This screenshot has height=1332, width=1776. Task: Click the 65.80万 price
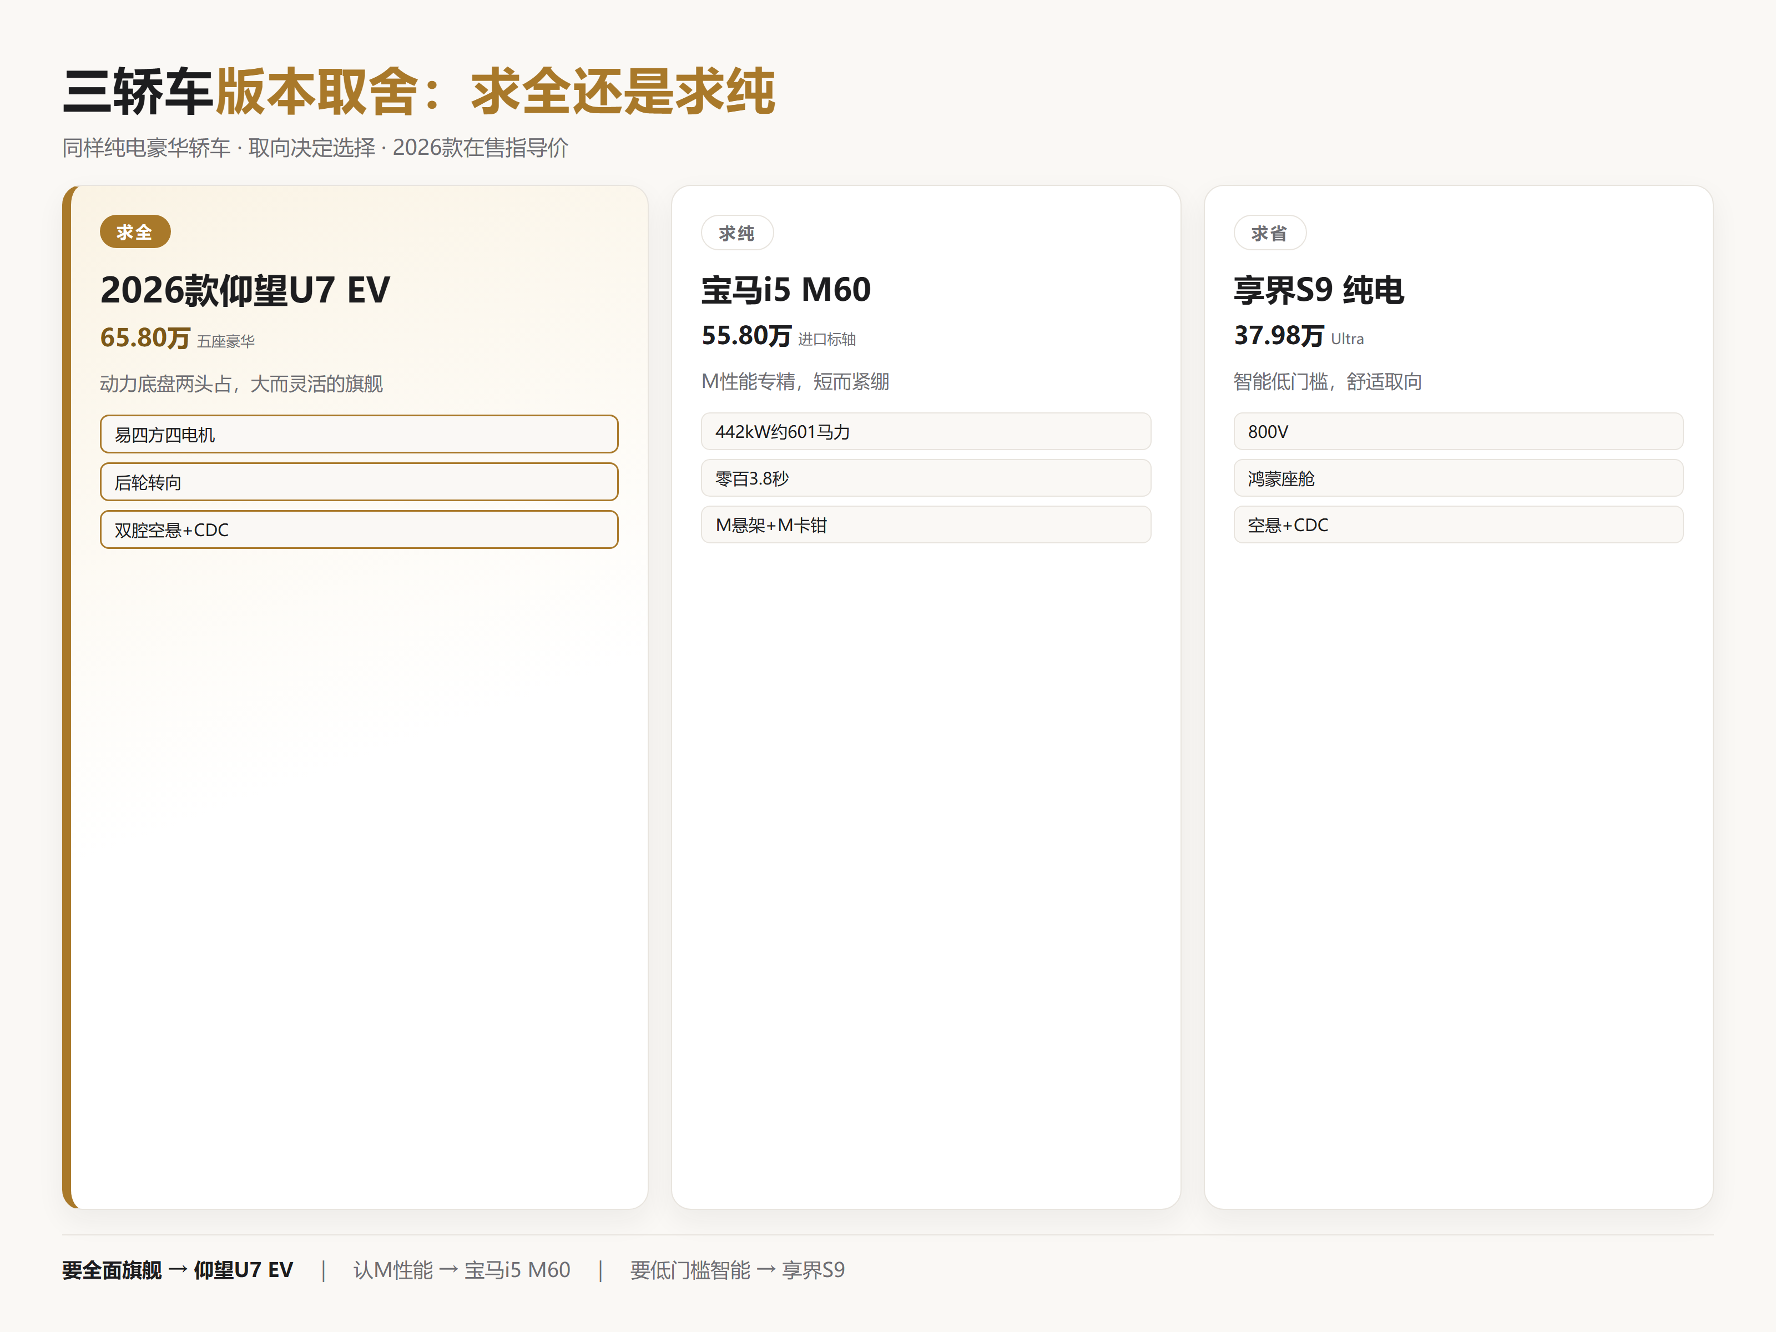pyautogui.click(x=144, y=338)
